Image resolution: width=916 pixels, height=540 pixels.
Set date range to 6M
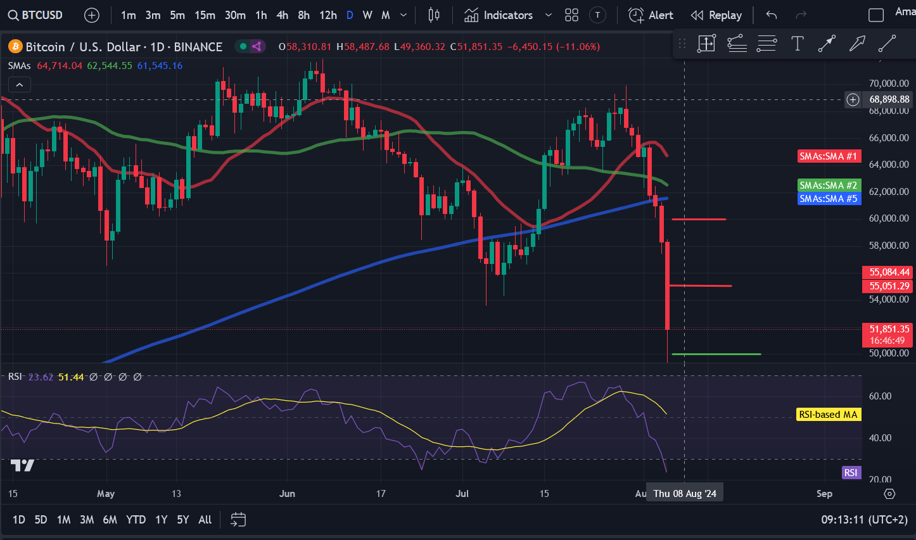110,520
